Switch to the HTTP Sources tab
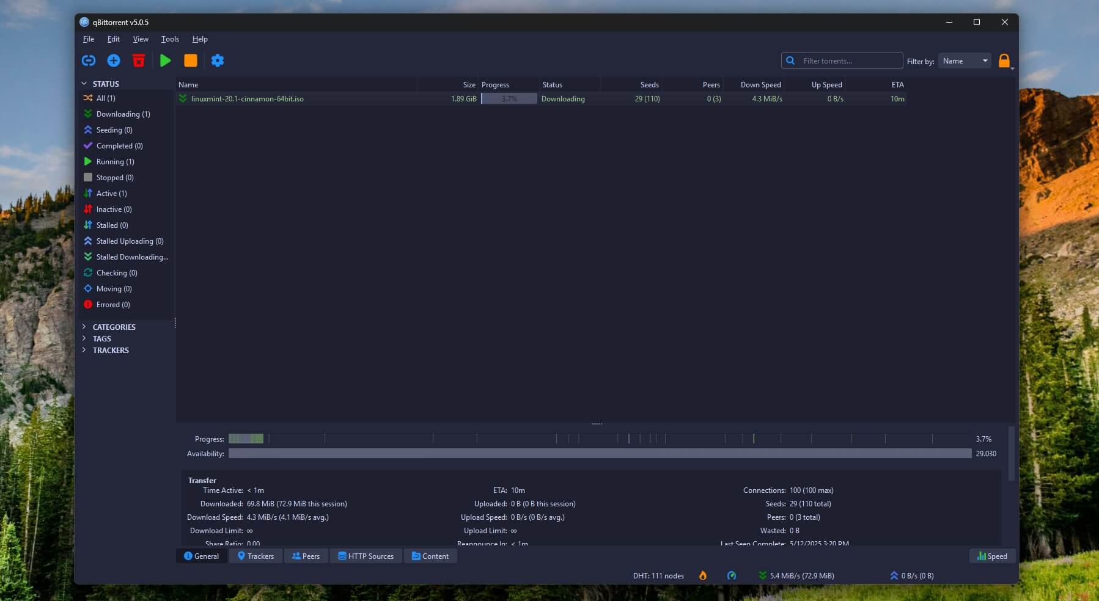This screenshot has height=601, width=1099. pyautogui.click(x=366, y=556)
